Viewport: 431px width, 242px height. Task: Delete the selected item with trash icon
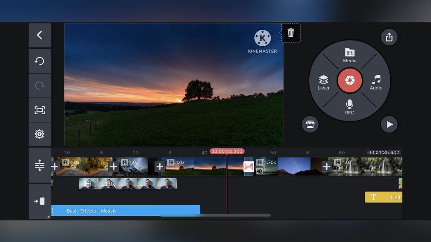(x=291, y=33)
